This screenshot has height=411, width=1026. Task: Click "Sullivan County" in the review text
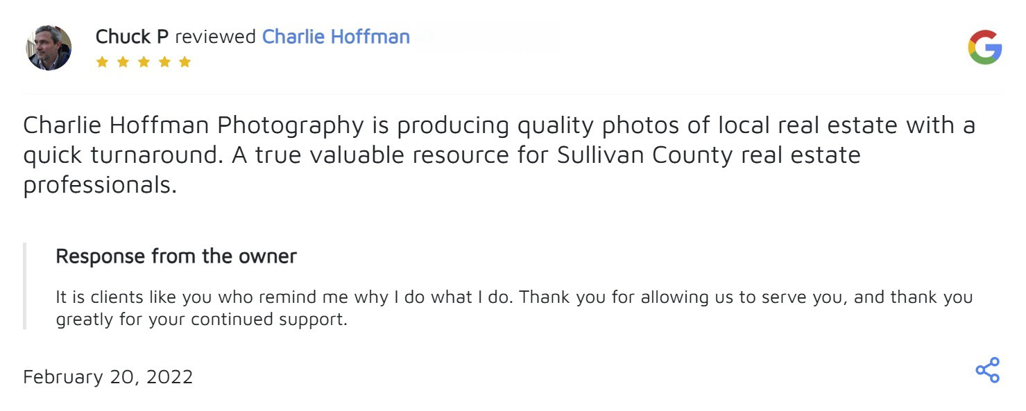[x=645, y=155]
